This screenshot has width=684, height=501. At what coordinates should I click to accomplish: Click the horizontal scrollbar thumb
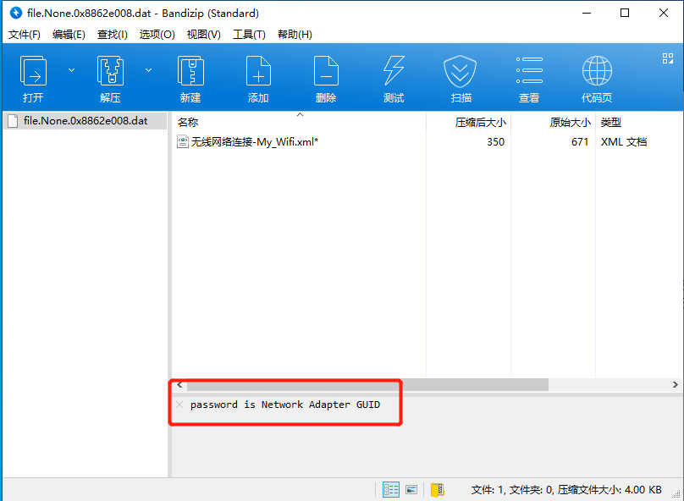tap(367, 385)
